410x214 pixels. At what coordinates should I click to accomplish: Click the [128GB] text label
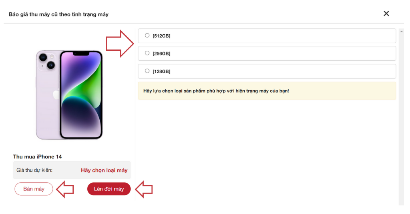[x=161, y=71]
